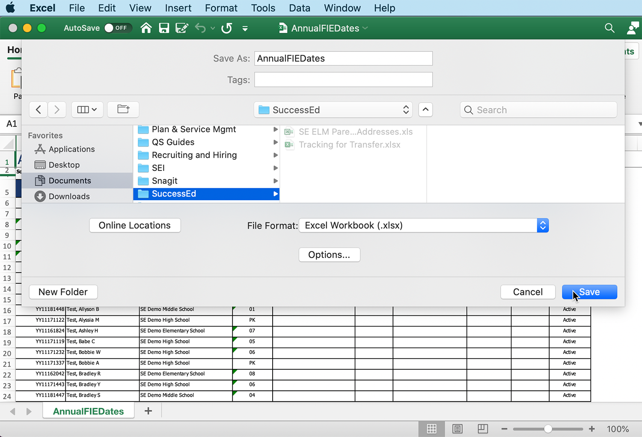This screenshot has height=437, width=642.
Task: Click the Online Locations button
Action: pyautogui.click(x=135, y=226)
